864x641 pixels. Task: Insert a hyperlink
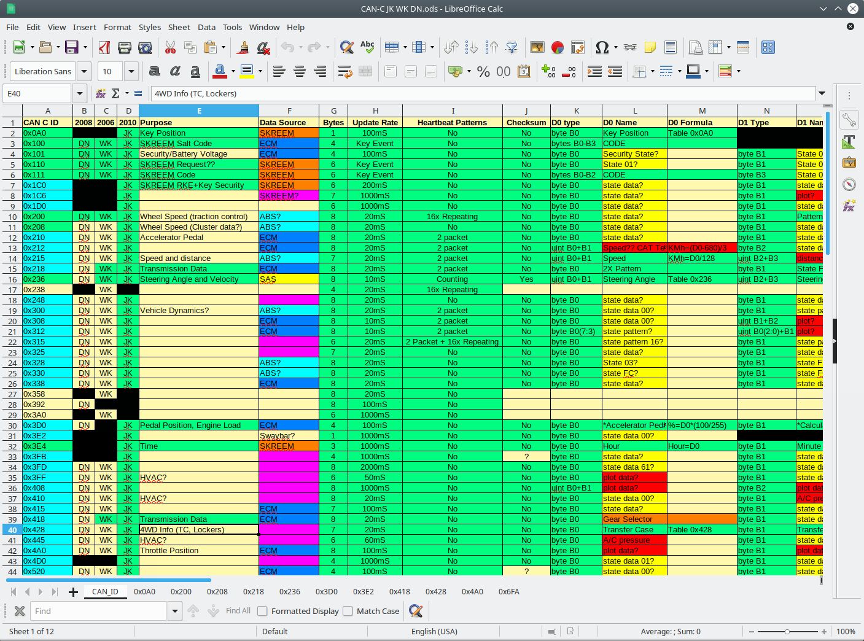point(630,47)
